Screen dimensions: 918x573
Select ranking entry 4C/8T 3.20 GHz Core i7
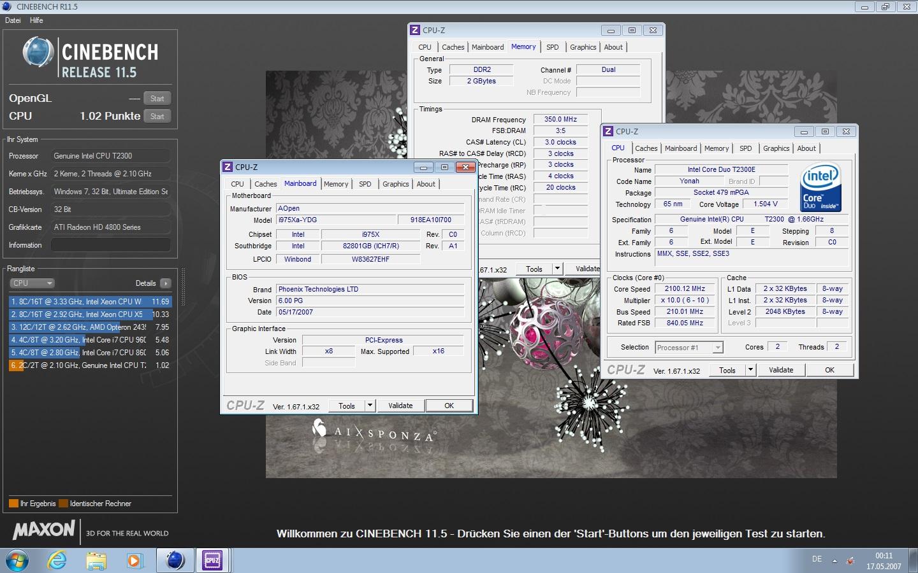tap(90, 340)
